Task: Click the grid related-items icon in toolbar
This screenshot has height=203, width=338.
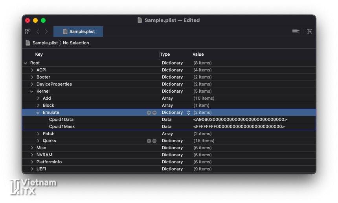Action: click(x=28, y=32)
